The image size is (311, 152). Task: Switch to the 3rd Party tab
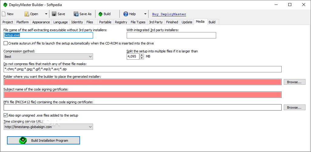click(x=156, y=22)
